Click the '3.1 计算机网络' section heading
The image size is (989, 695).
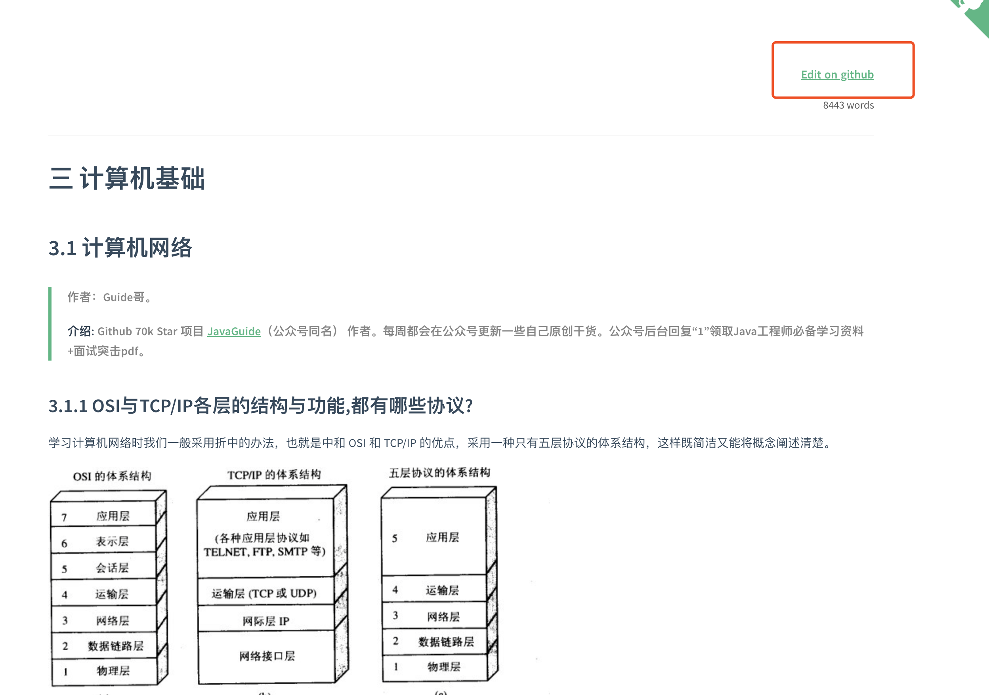click(120, 248)
